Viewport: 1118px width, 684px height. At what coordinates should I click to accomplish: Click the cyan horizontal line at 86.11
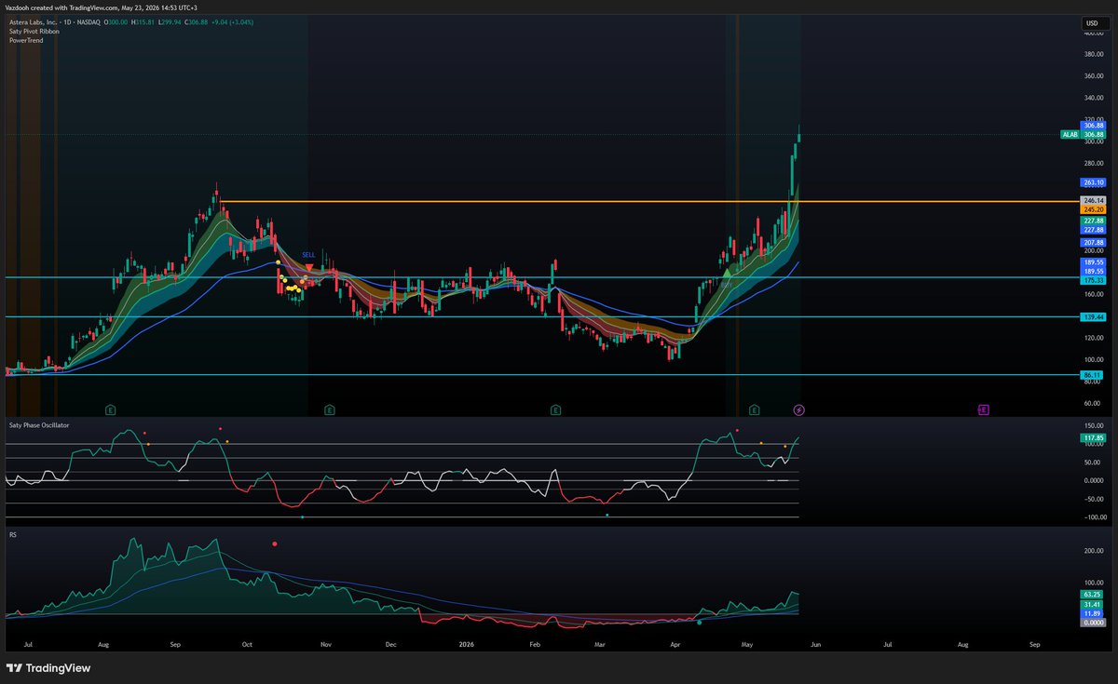[x=540, y=375]
